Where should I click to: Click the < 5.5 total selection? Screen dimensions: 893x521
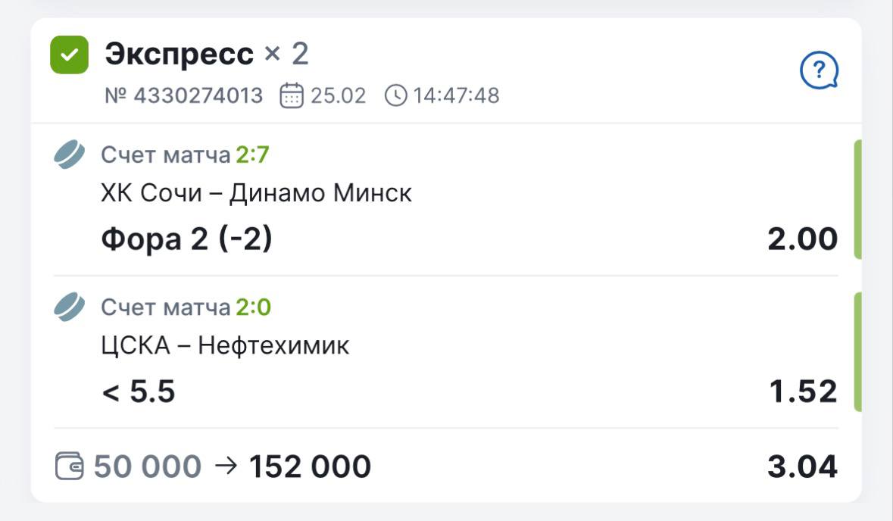tap(138, 392)
